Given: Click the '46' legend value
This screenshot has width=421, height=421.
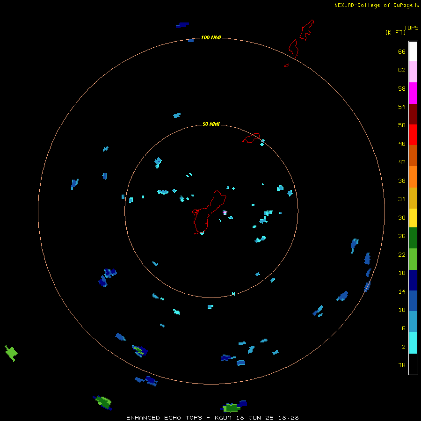Looking at the screenshot, I should tap(402, 144).
